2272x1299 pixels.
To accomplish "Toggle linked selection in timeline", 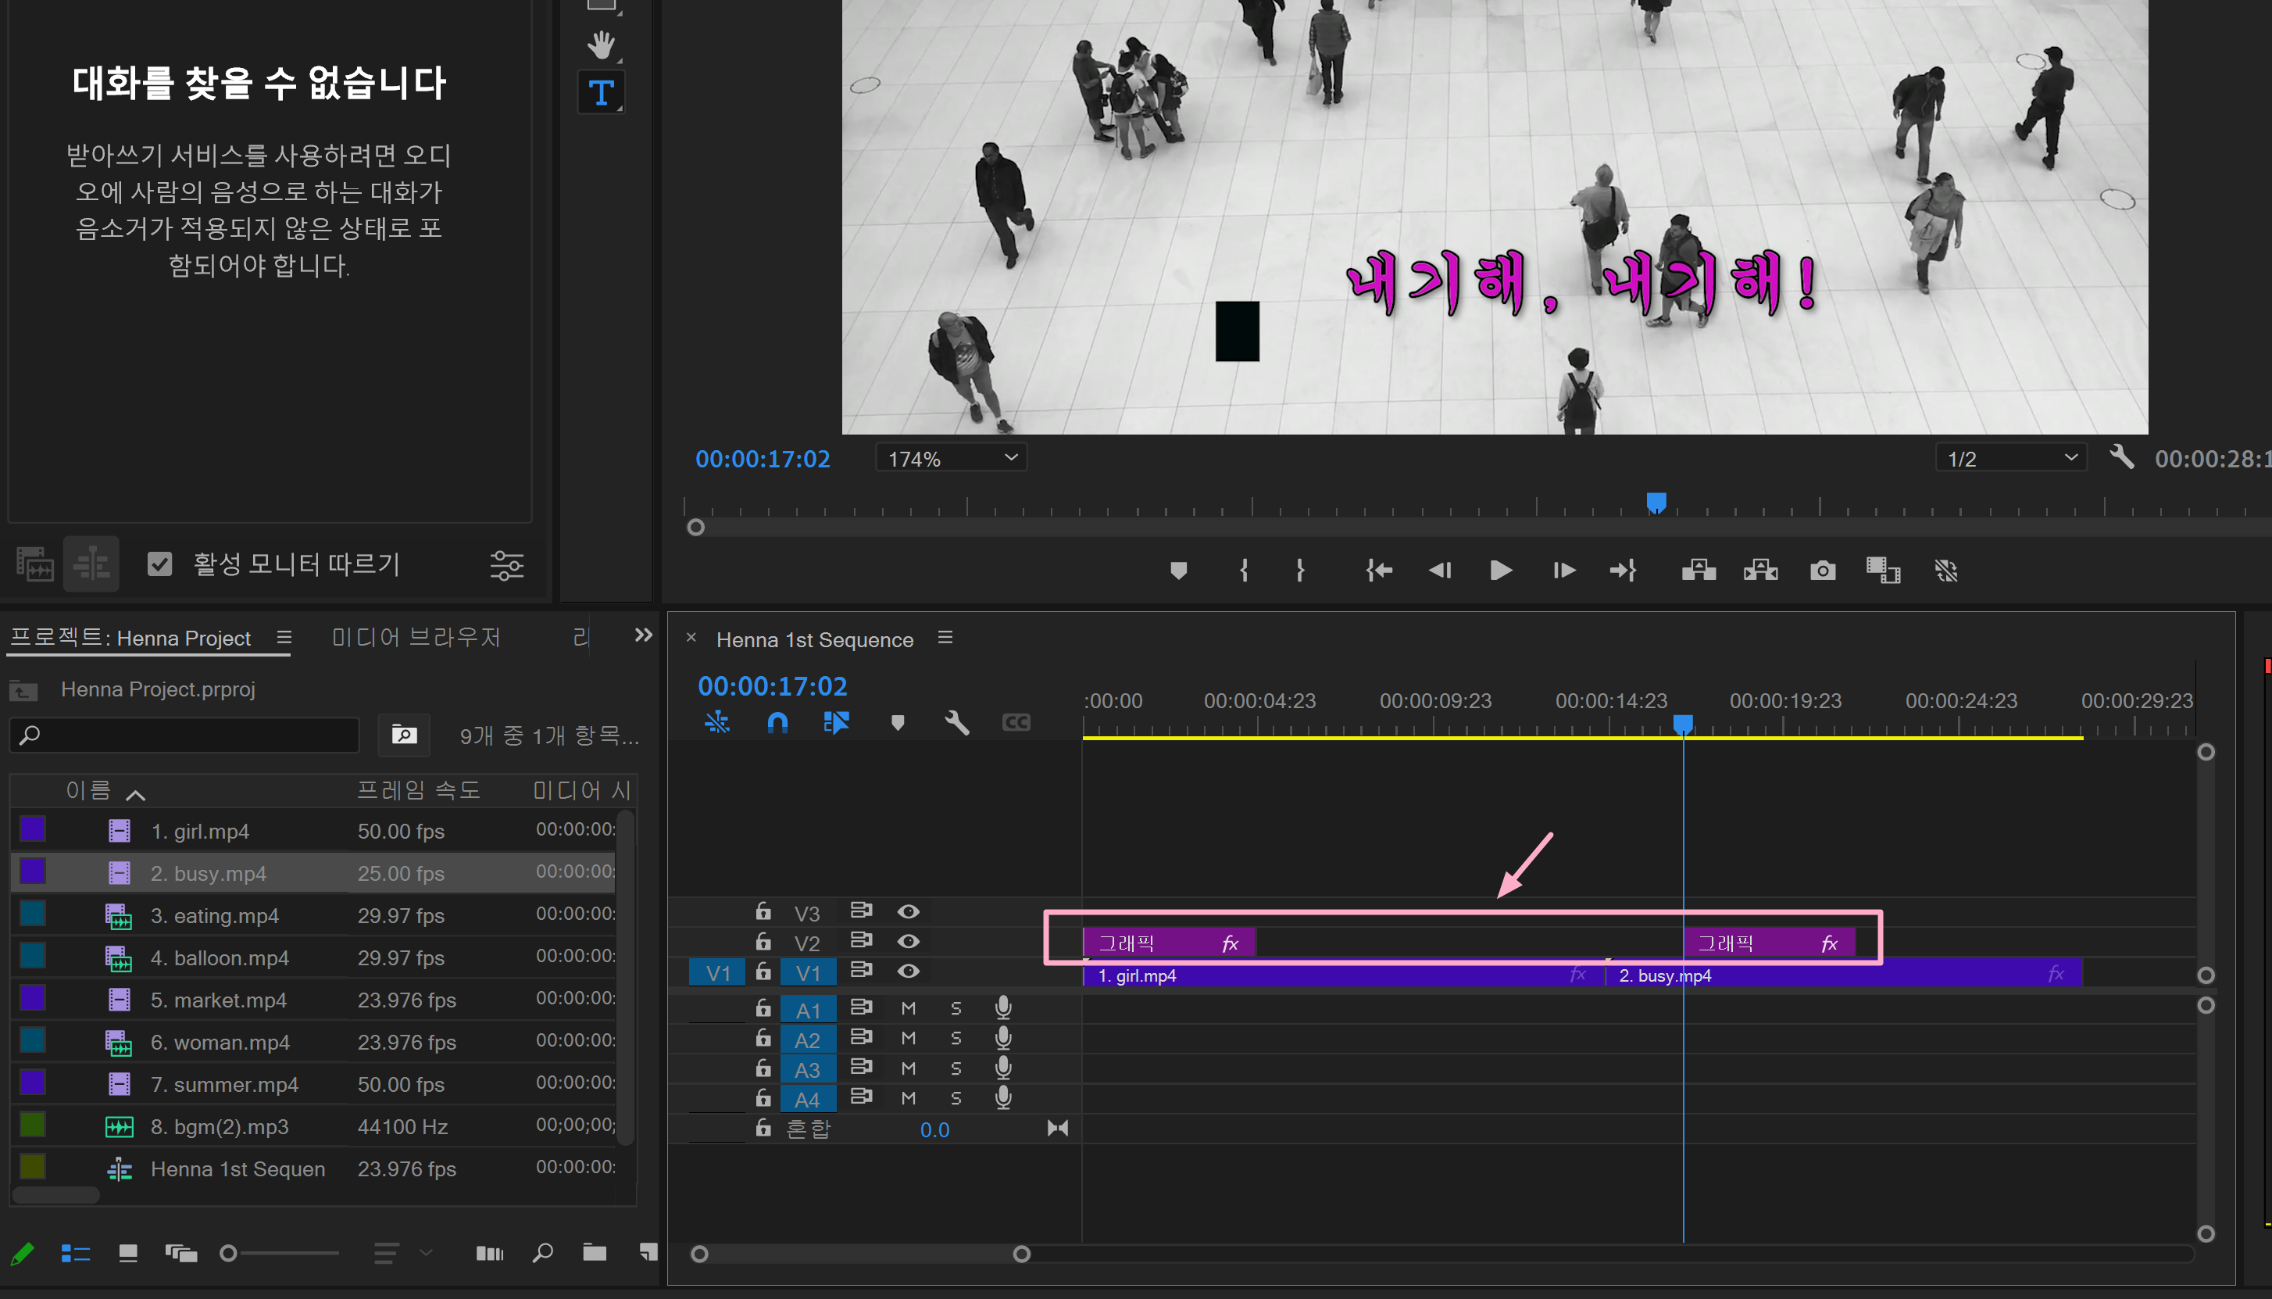I will pos(837,723).
